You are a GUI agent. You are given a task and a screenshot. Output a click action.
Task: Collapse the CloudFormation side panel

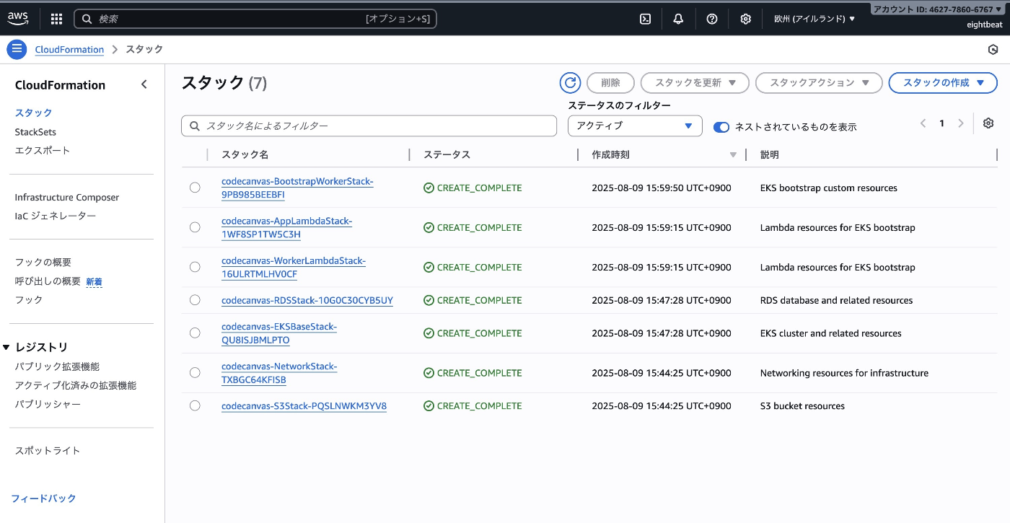(144, 84)
